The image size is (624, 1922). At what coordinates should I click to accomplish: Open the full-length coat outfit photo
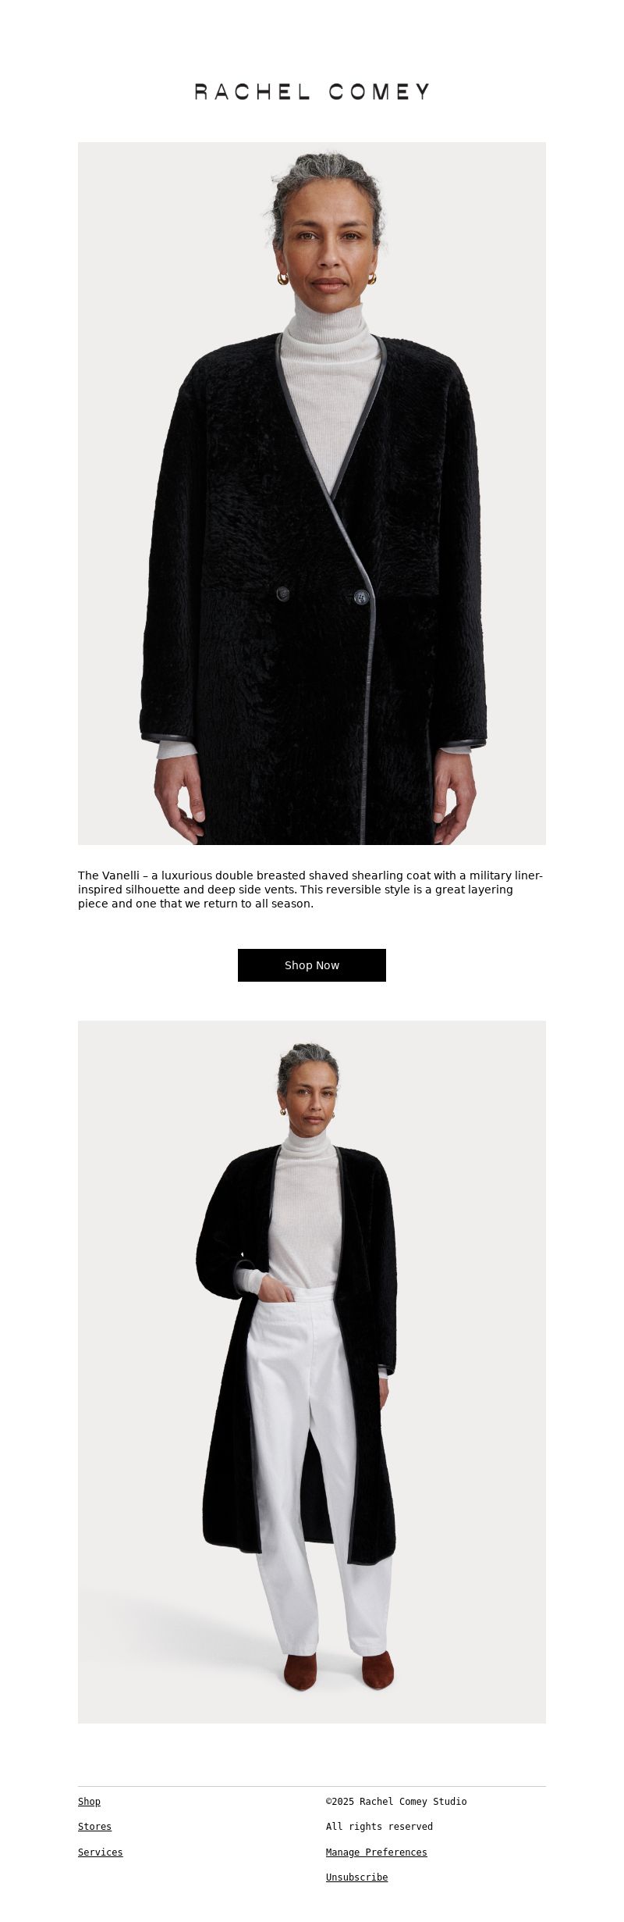312,1371
